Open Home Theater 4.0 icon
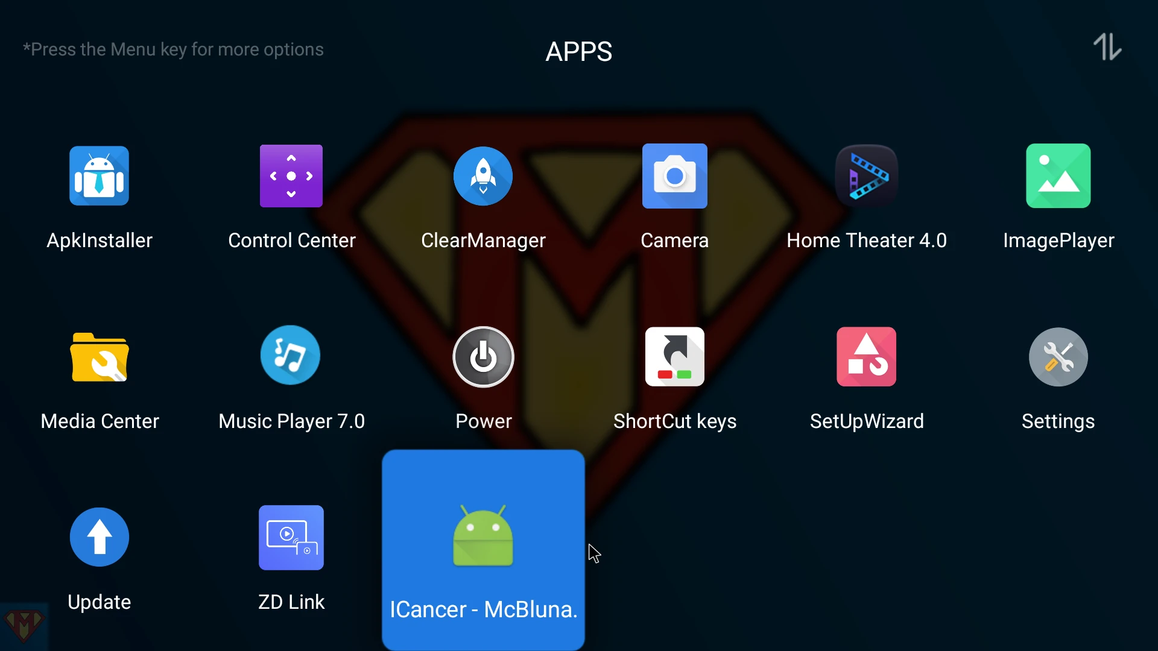This screenshot has height=651, width=1158. tap(867, 175)
